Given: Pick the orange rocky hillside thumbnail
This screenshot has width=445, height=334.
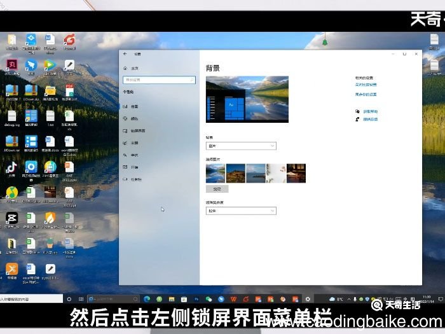Looking at the screenshot, I should coord(236,173).
